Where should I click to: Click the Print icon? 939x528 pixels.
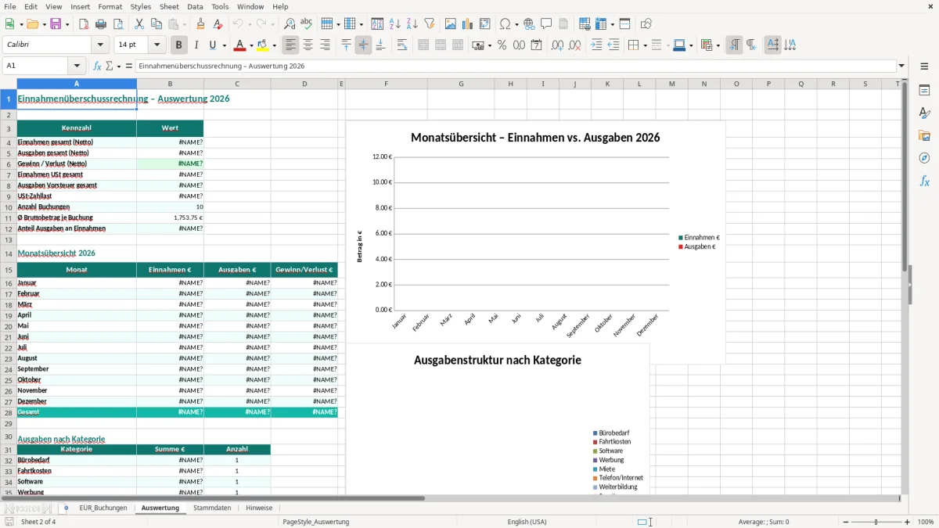(x=101, y=24)
